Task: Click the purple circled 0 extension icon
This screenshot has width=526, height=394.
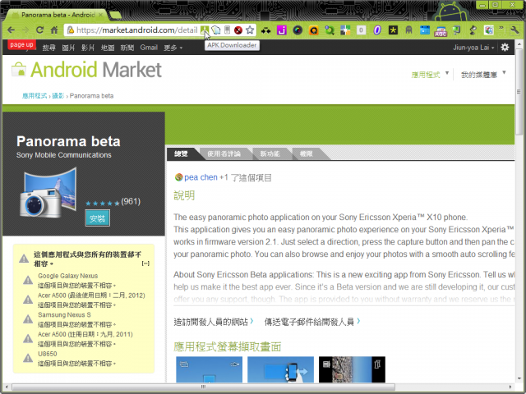Action: [x=377, y=30]
